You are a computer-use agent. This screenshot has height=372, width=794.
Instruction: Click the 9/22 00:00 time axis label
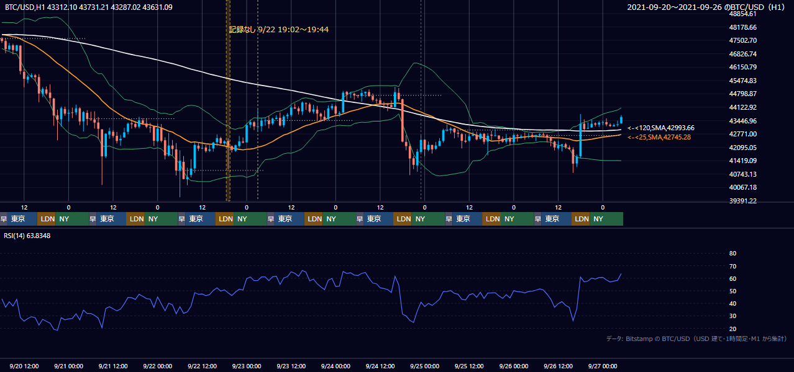tap(157, 366)
